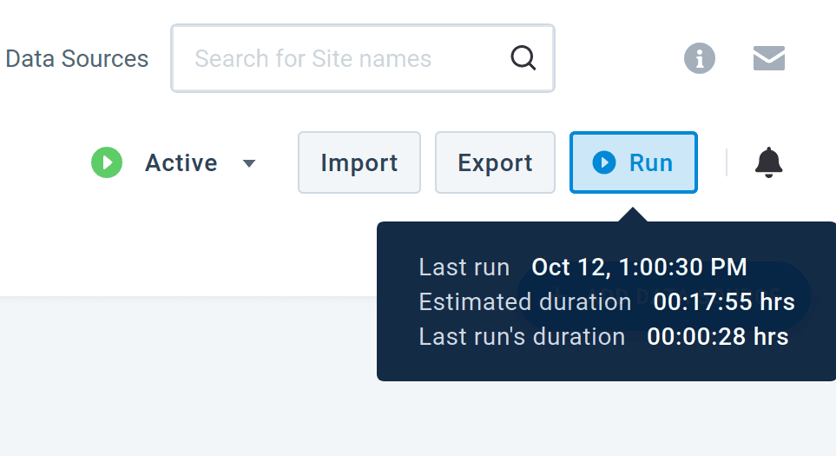Open the info circle icon
The height and width of the screenshot is (456, 836).
[x=700, y=58]
